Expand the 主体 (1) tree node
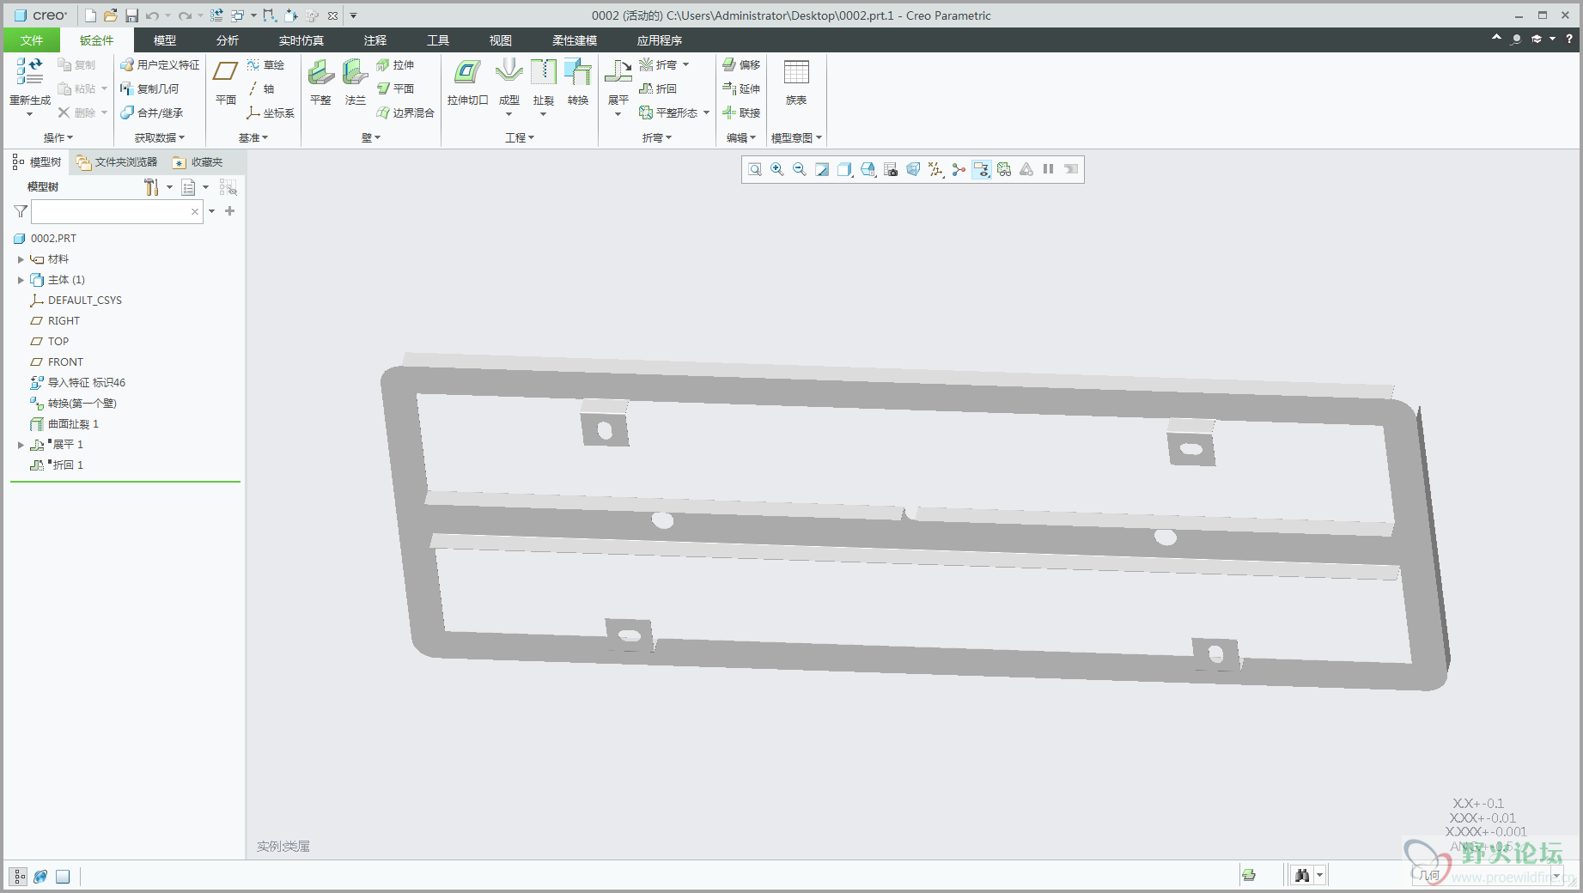The image size is (1583, 893). coord(21,280)
